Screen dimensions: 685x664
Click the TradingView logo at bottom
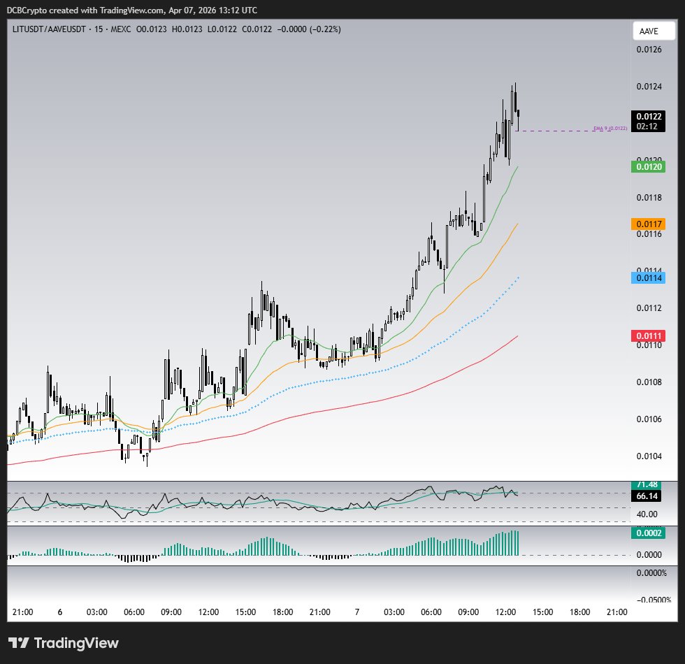point(64,643)
